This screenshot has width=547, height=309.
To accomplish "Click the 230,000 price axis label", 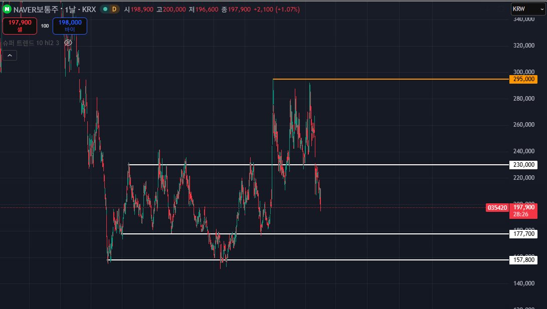I will point(523,164).
